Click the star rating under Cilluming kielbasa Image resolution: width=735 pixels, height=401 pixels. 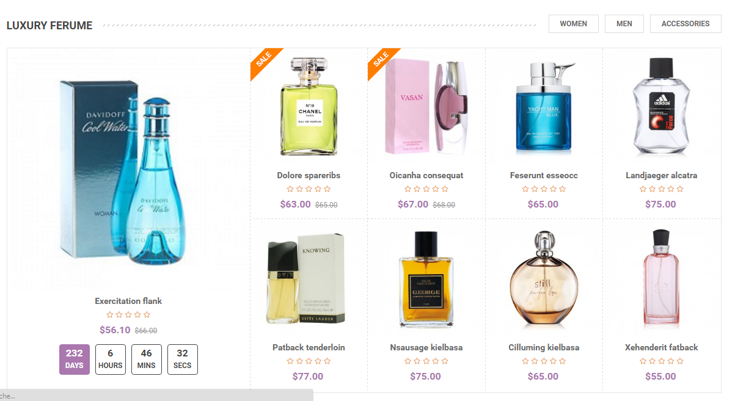click(x=544, y=361)
